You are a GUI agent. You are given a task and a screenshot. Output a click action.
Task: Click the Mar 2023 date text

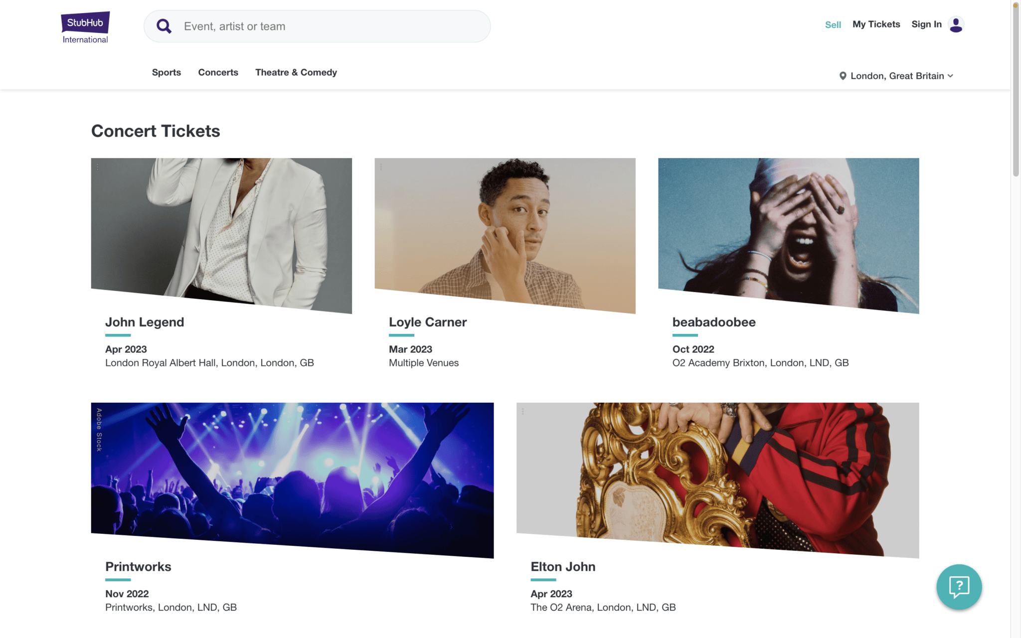[x=410, y=349]
